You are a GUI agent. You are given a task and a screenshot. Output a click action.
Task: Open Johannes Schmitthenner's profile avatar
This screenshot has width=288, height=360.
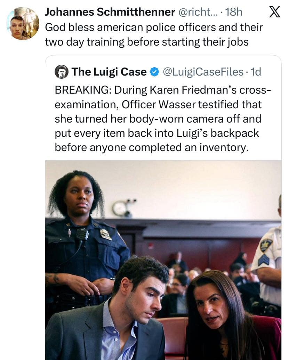pyautogui.click(x=23, y=23)
